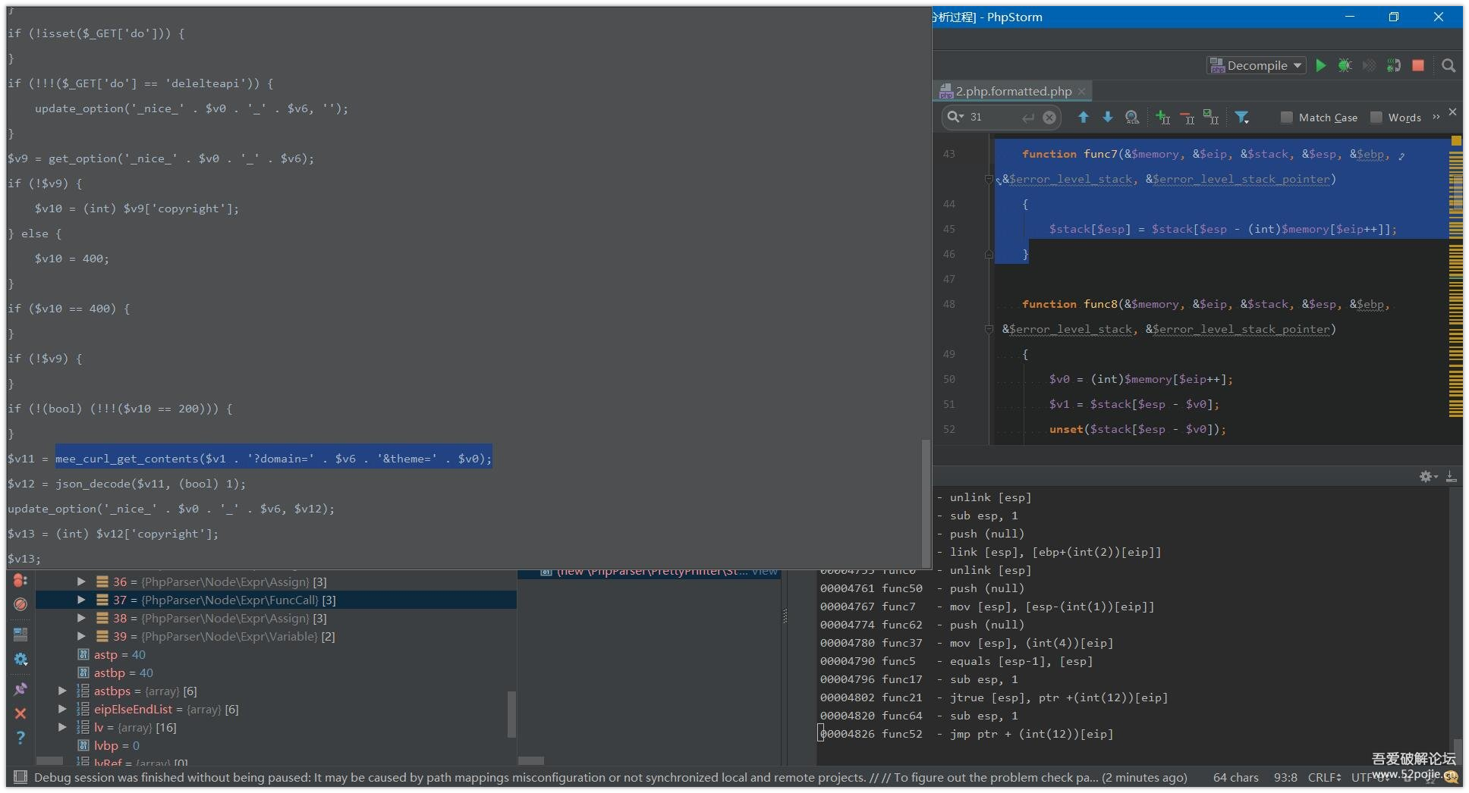Open search history magnifier dropdown
Image resolution: width=1469 pixels, height=793 pixels.
click(x=955, y=117)
